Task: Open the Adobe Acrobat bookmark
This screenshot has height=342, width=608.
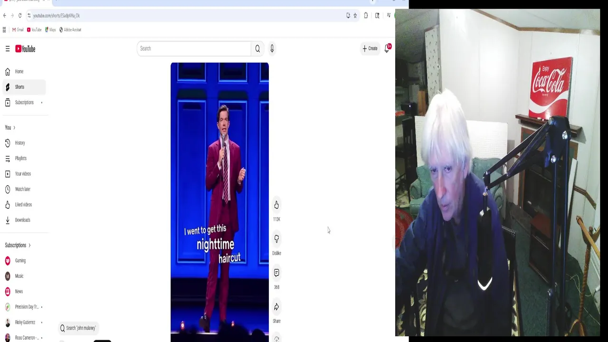Action: pyautogui.click(x=70, y=29)
